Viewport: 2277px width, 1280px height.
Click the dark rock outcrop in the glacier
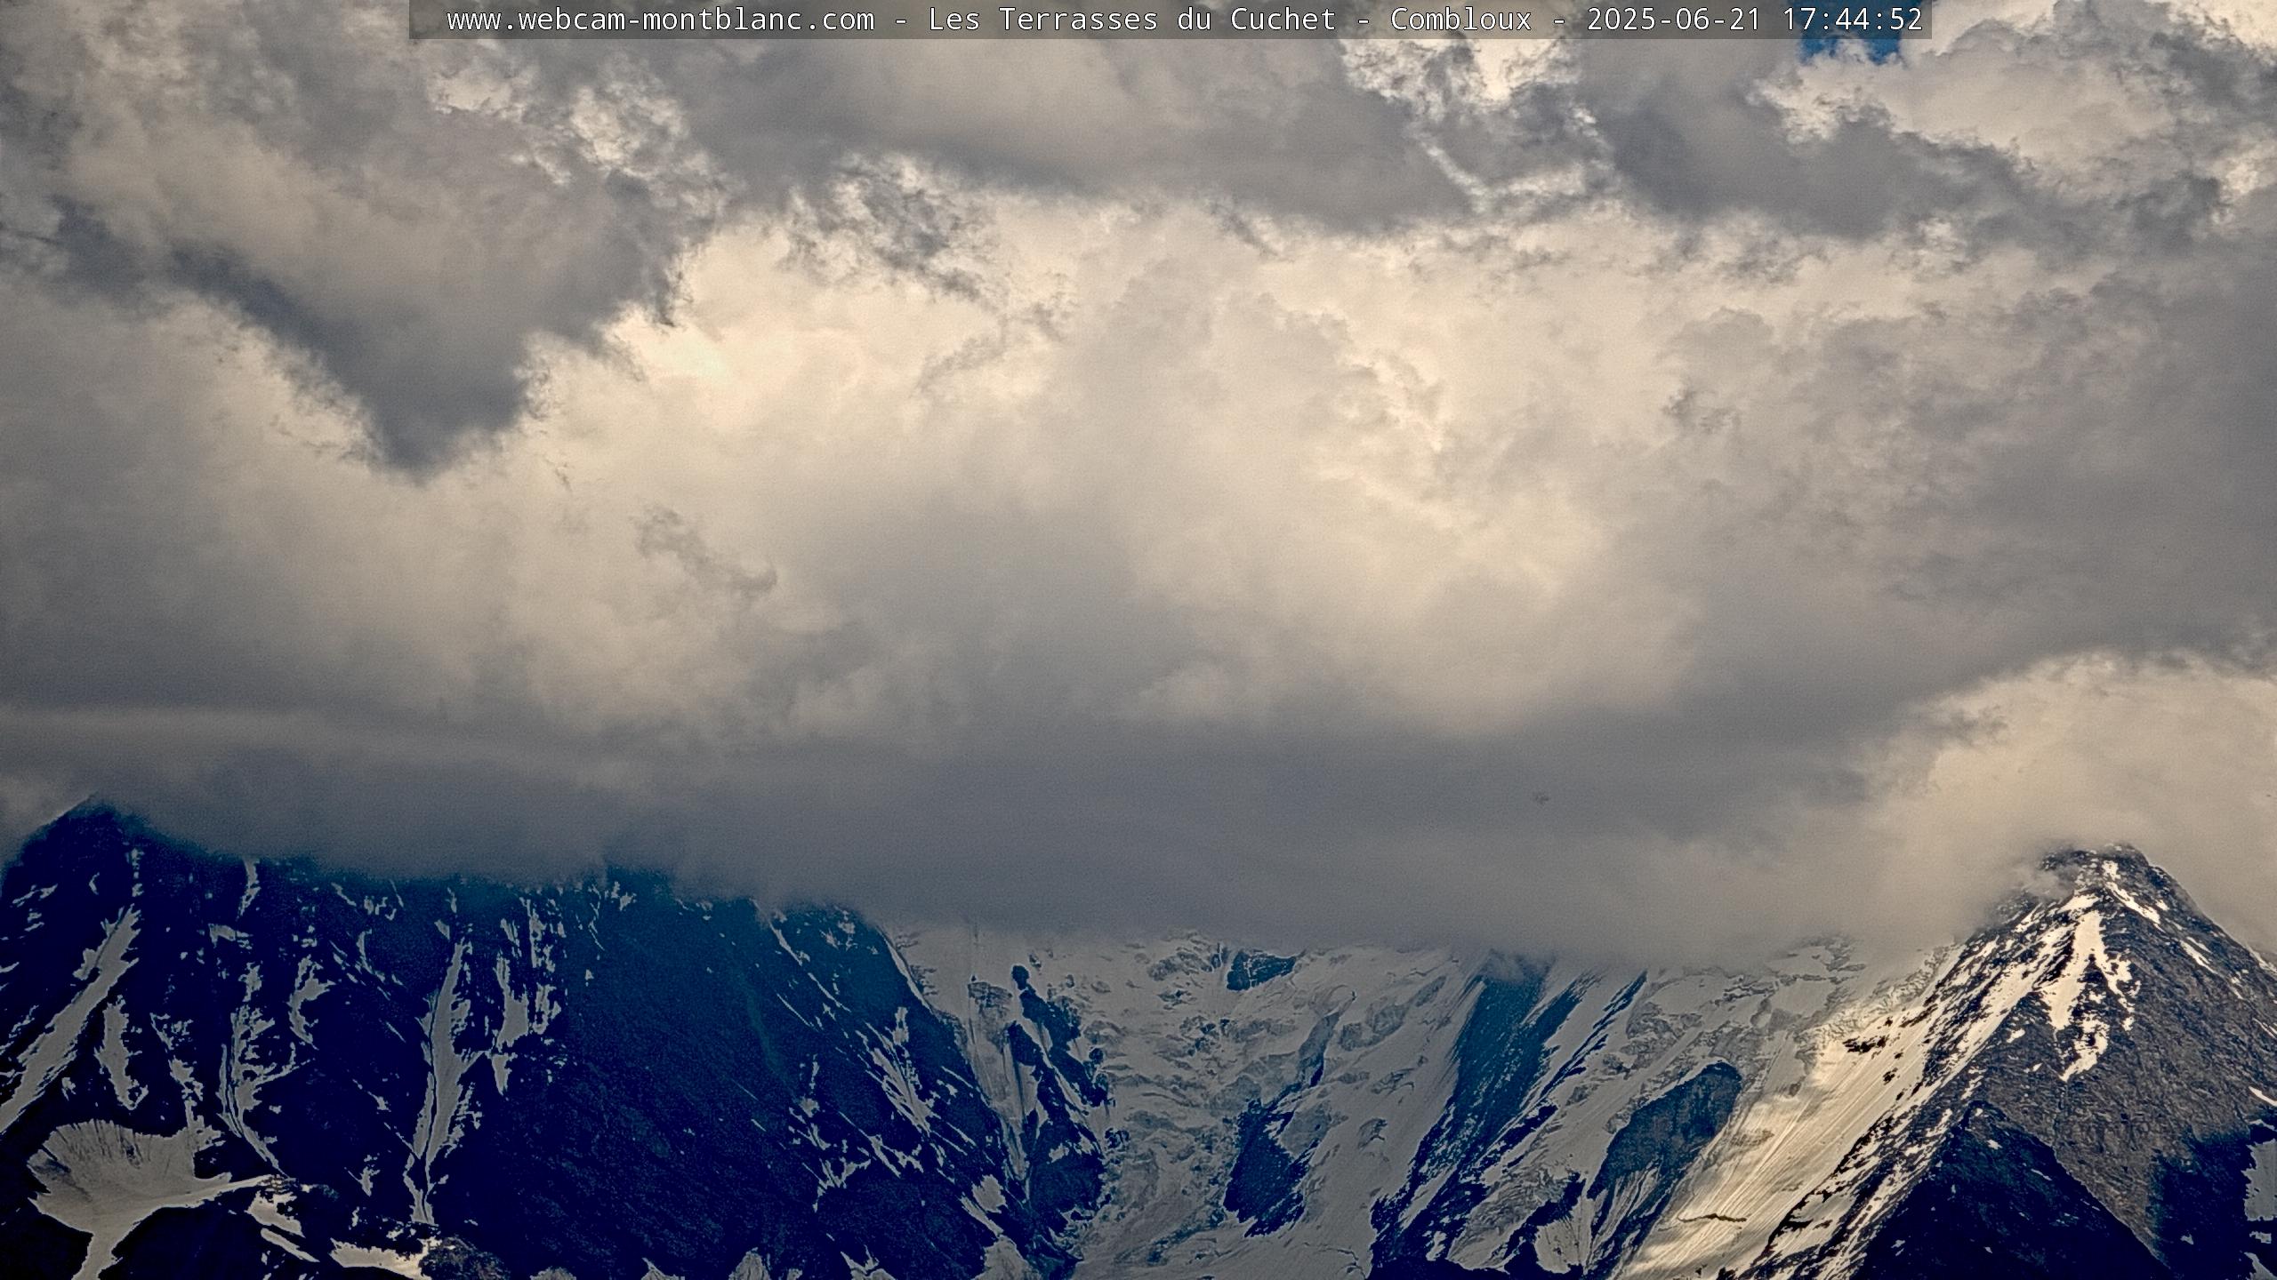tap(1261, 969)
